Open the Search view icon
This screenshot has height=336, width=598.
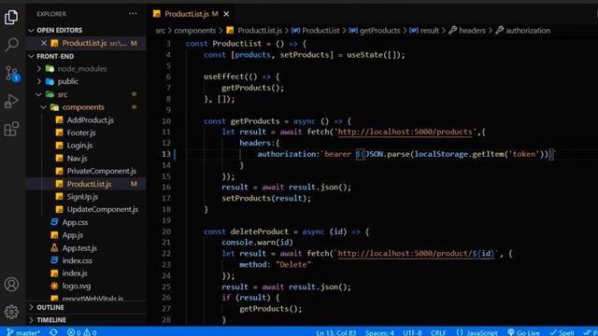click(x=11, y=45)
